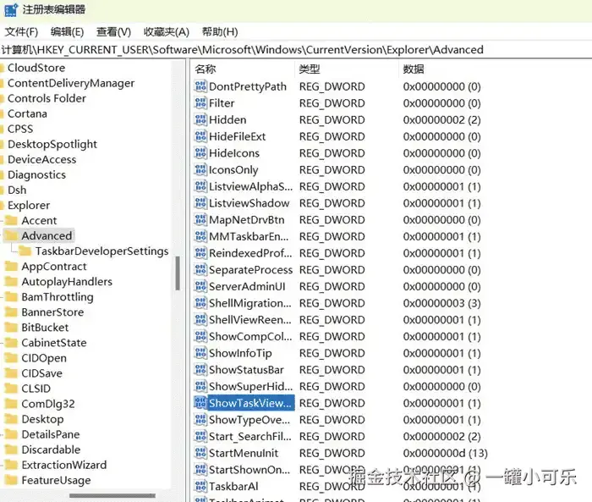Select the Cortana key
Image resolution: width=592 pixels, height=502 pixels.
click(x=27, y=113)
